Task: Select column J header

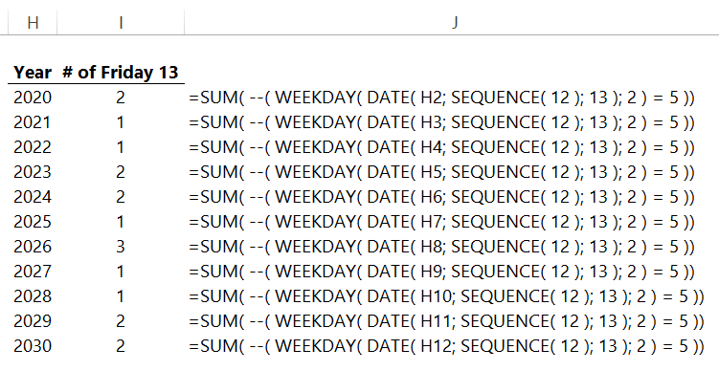Action: coord(454,22)
